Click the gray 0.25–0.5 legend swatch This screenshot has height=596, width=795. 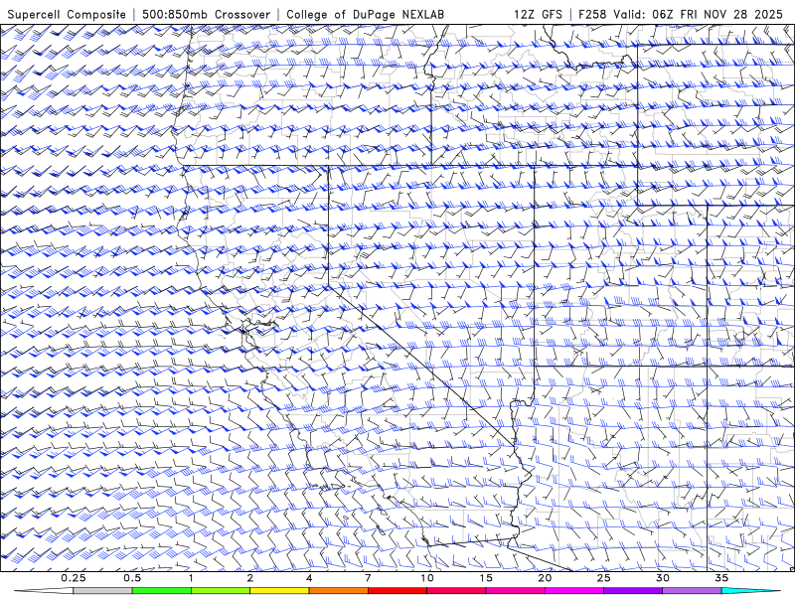tap(102, 591)
